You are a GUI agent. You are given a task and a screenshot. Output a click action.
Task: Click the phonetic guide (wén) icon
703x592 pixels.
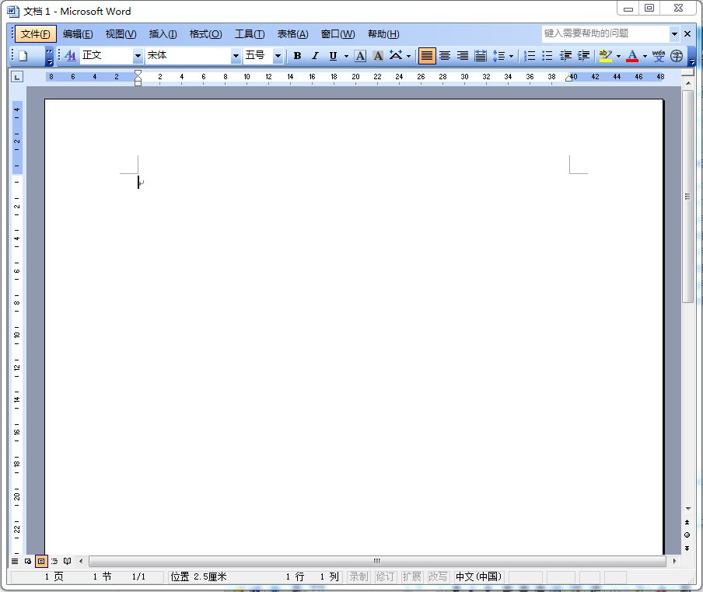click(659, 56)
